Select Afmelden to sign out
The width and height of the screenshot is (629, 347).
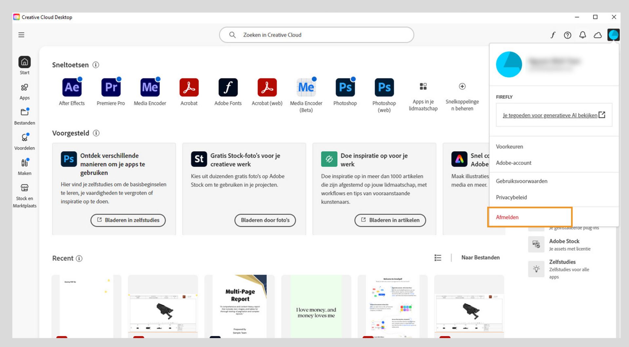[507, 217]
